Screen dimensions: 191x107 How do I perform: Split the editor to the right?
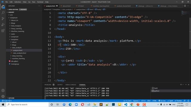(x=185, y=6)
